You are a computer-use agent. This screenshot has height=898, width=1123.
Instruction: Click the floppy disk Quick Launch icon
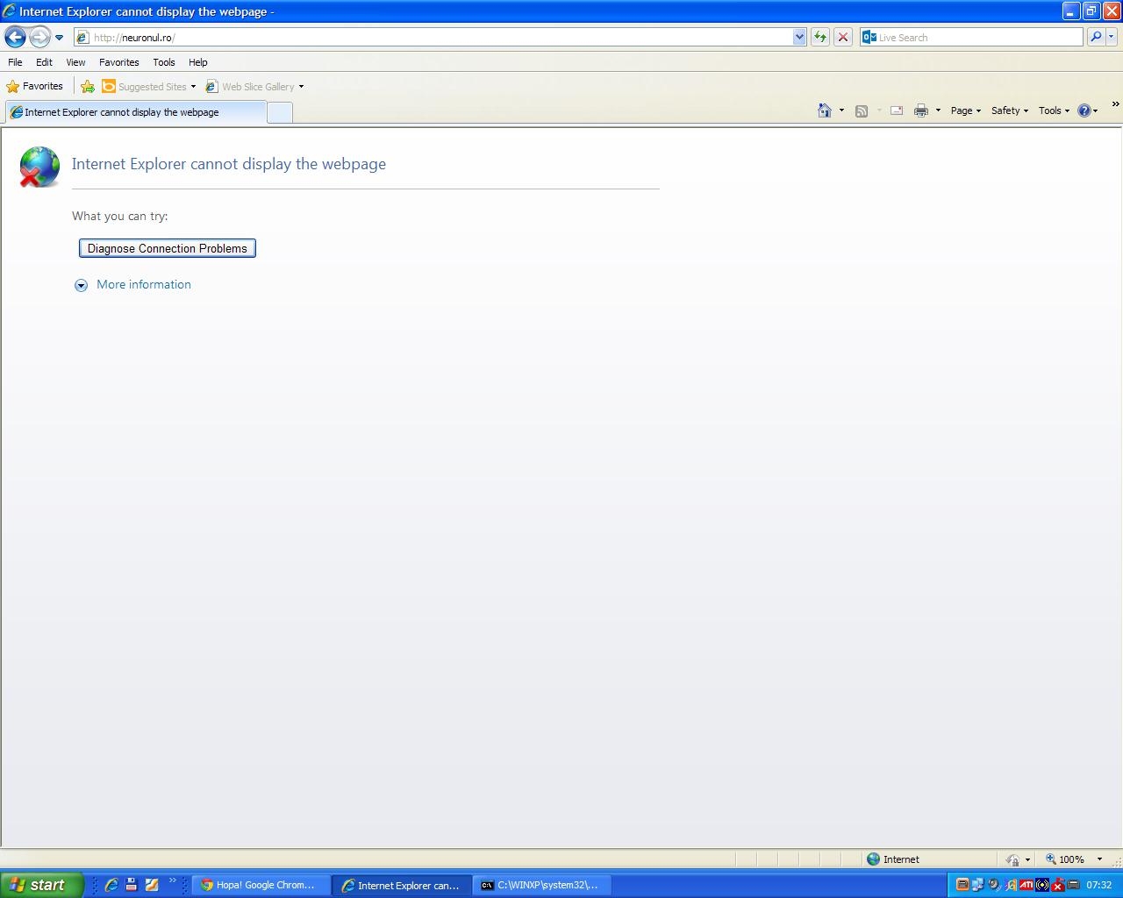pos(132,885)
